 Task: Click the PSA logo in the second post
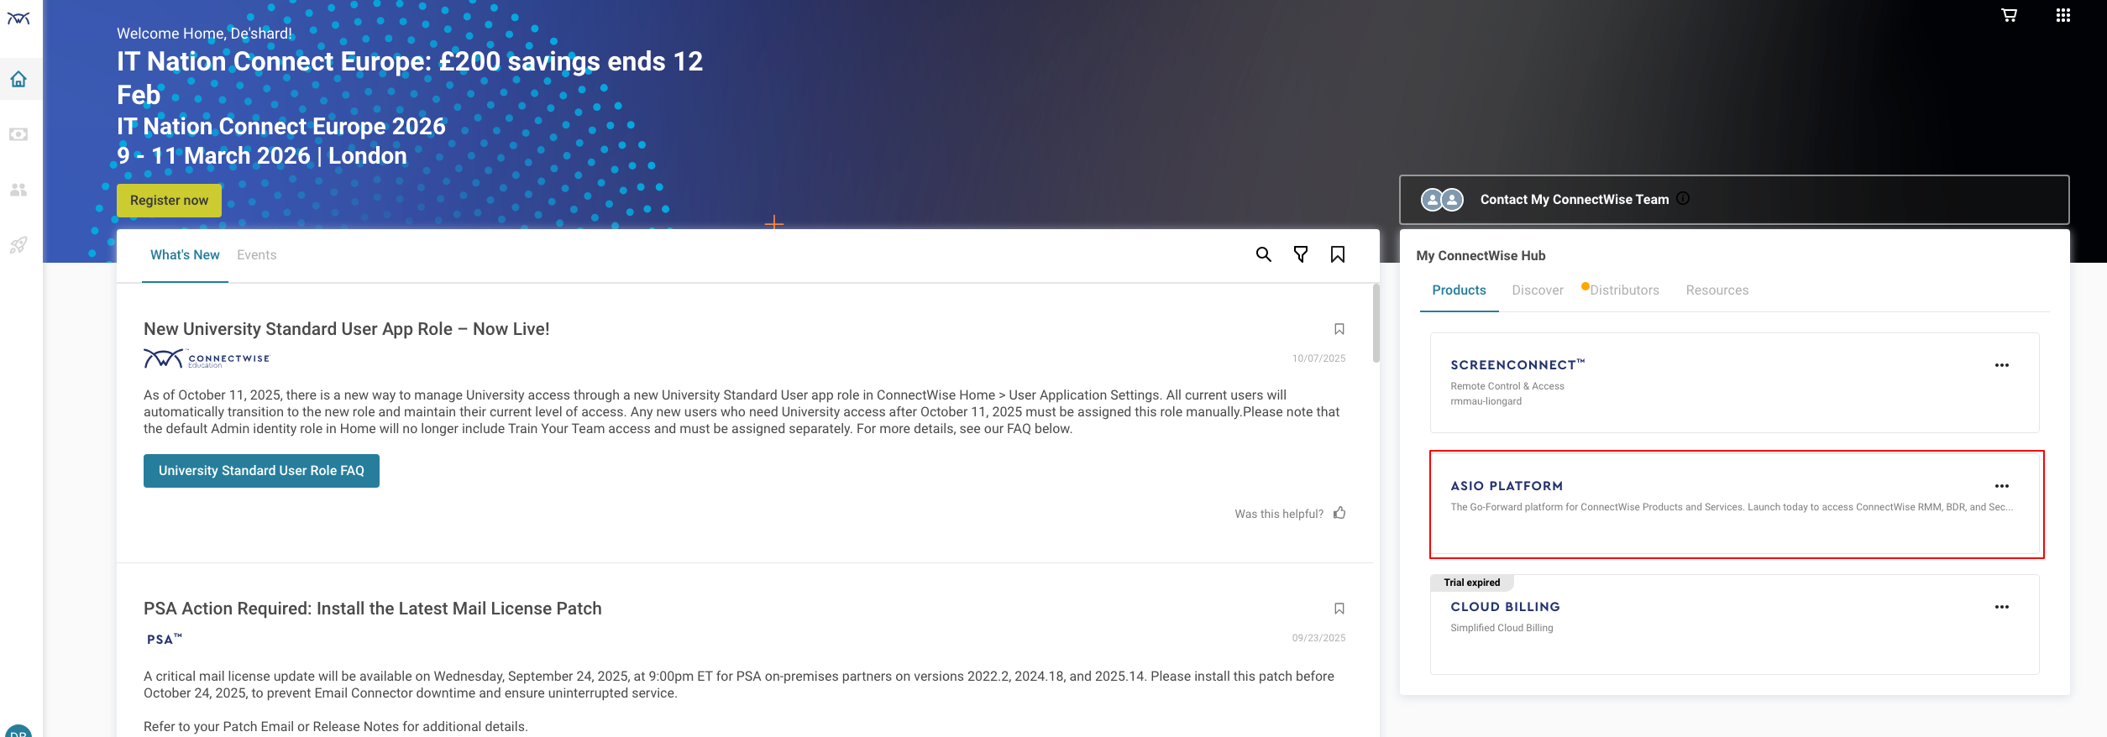tap(164, 639)
